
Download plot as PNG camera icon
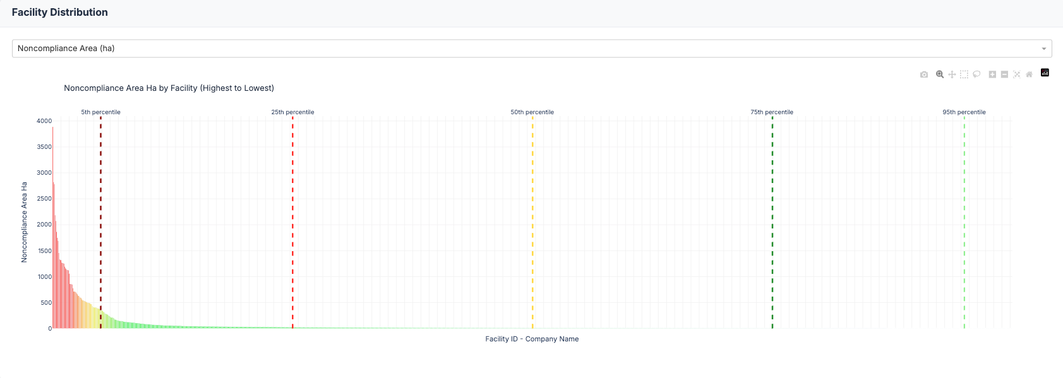(924, 74)
